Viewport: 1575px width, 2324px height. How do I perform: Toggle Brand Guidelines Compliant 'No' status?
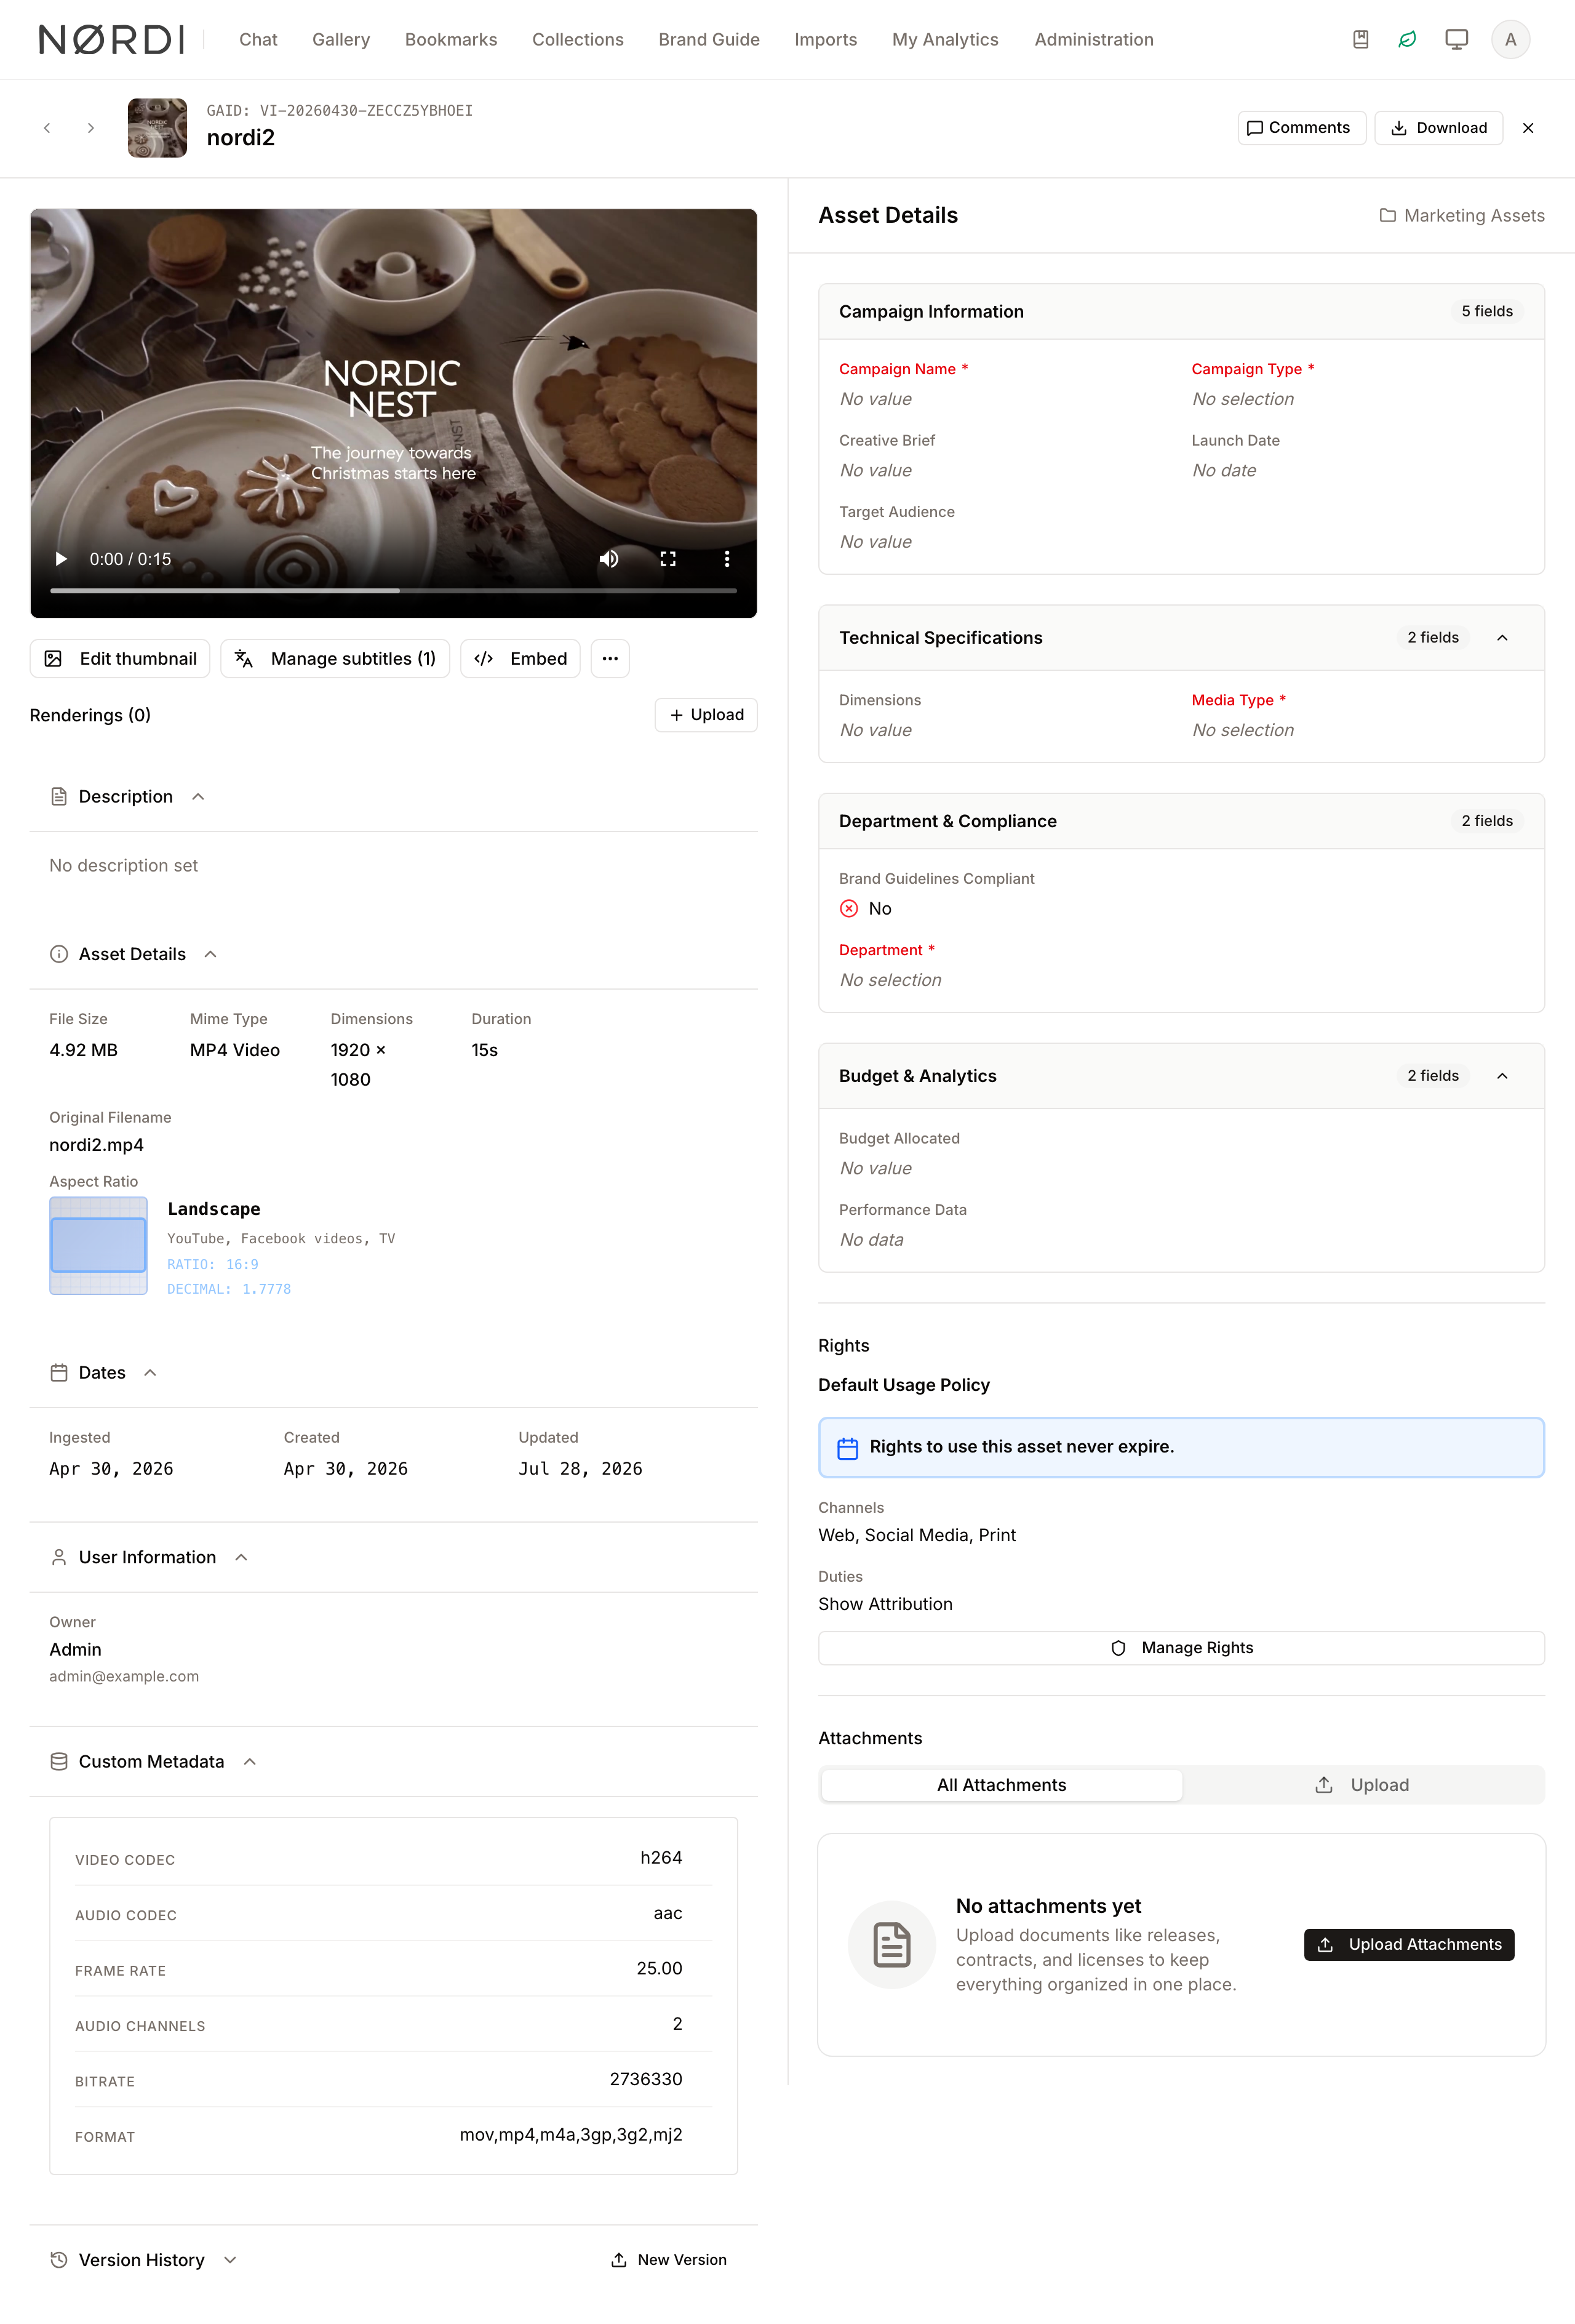(x=866, y=909)
